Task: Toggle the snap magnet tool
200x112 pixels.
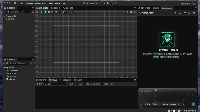Action: 59,12
